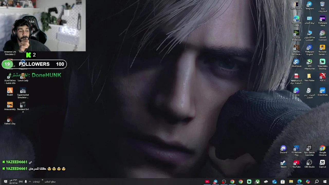The image size is (329, 185).
Task: Open Outlook from the taskbar
Action: click(274, 182)
